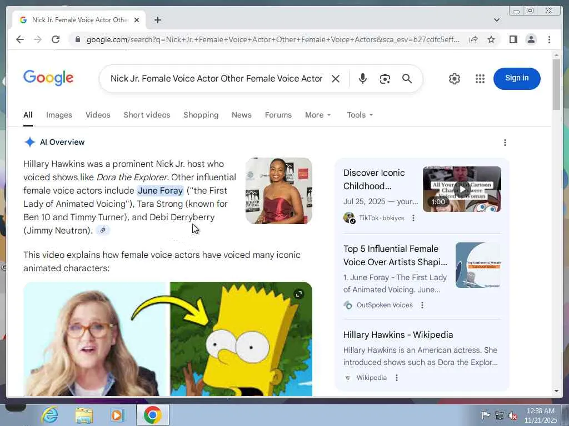
Task: Expand the video to fullscreen icon
Action: click(298, 294)
